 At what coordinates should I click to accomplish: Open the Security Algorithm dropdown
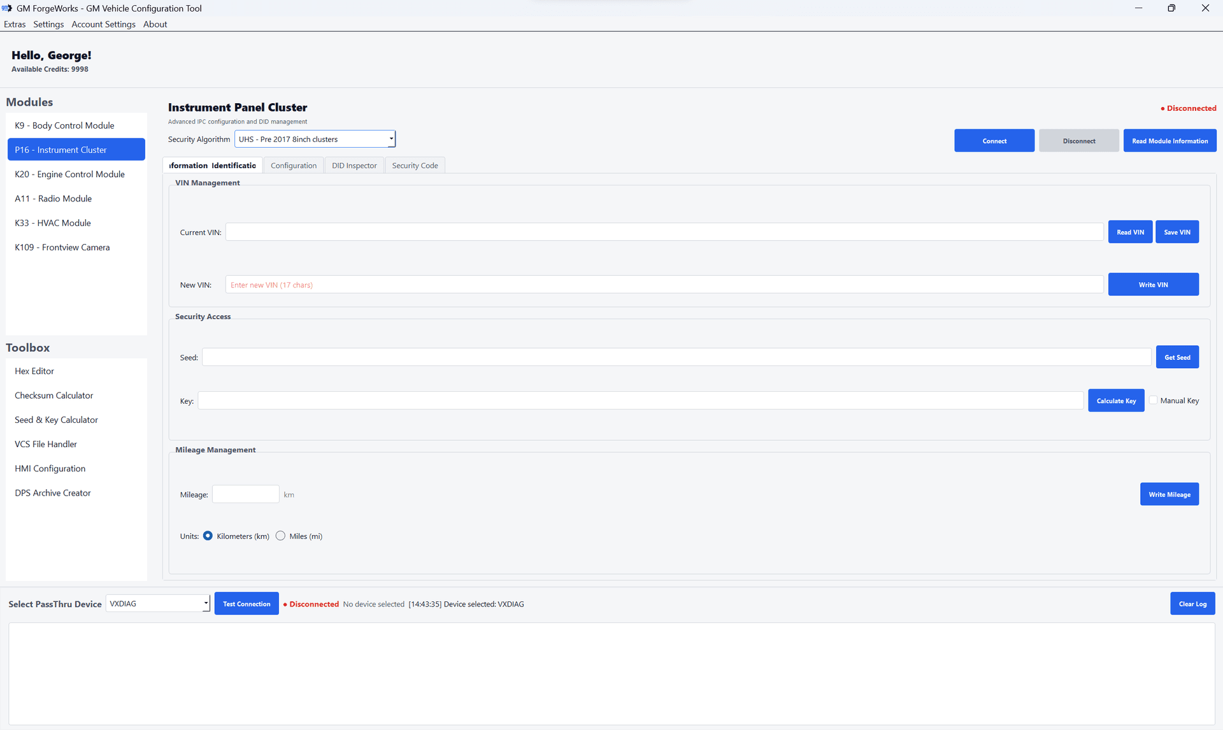coord(390,138)
